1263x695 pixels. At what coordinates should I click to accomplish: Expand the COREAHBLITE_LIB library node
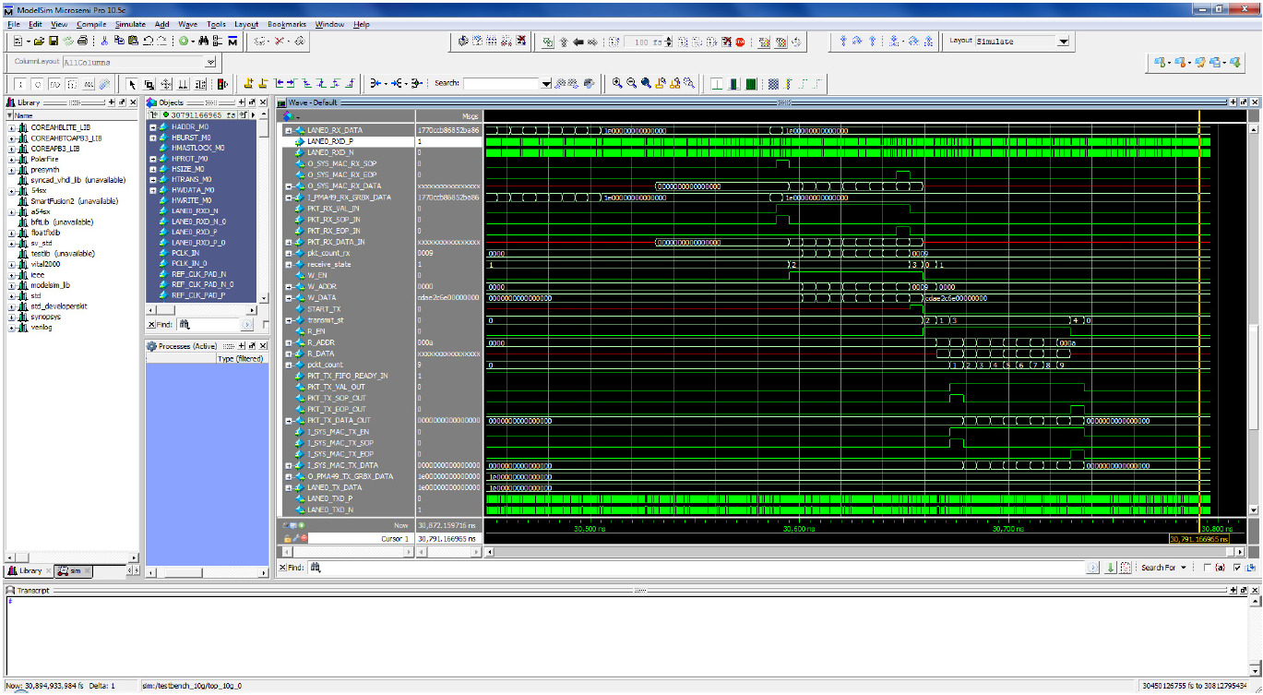click(12, 127)
